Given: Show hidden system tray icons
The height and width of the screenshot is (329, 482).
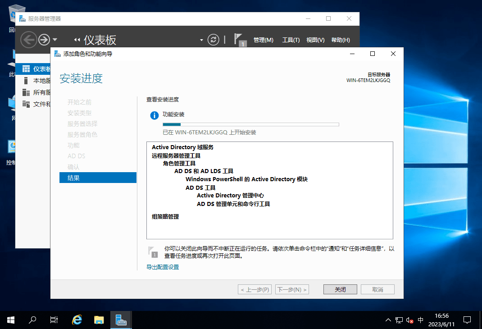Looking at the screenshot, I should (388, 320).
